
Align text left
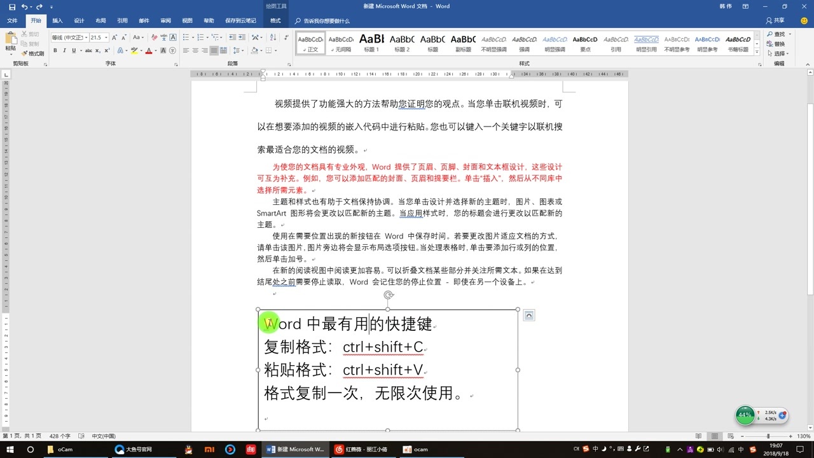[186, 50]
